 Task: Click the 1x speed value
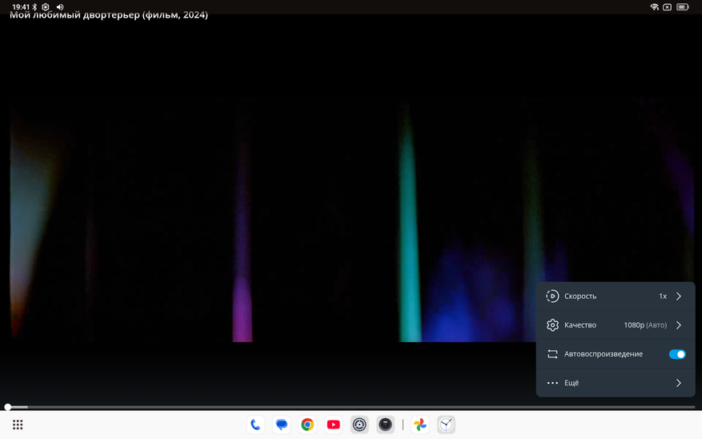click(662, 296)
